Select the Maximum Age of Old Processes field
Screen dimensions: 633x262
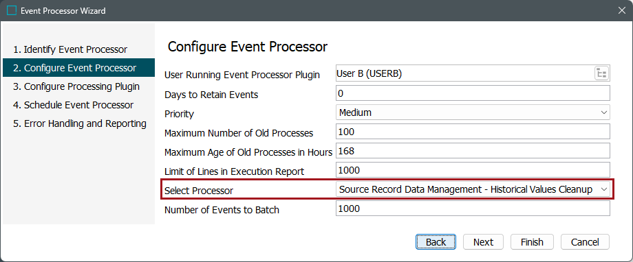(x=473, y=151)
